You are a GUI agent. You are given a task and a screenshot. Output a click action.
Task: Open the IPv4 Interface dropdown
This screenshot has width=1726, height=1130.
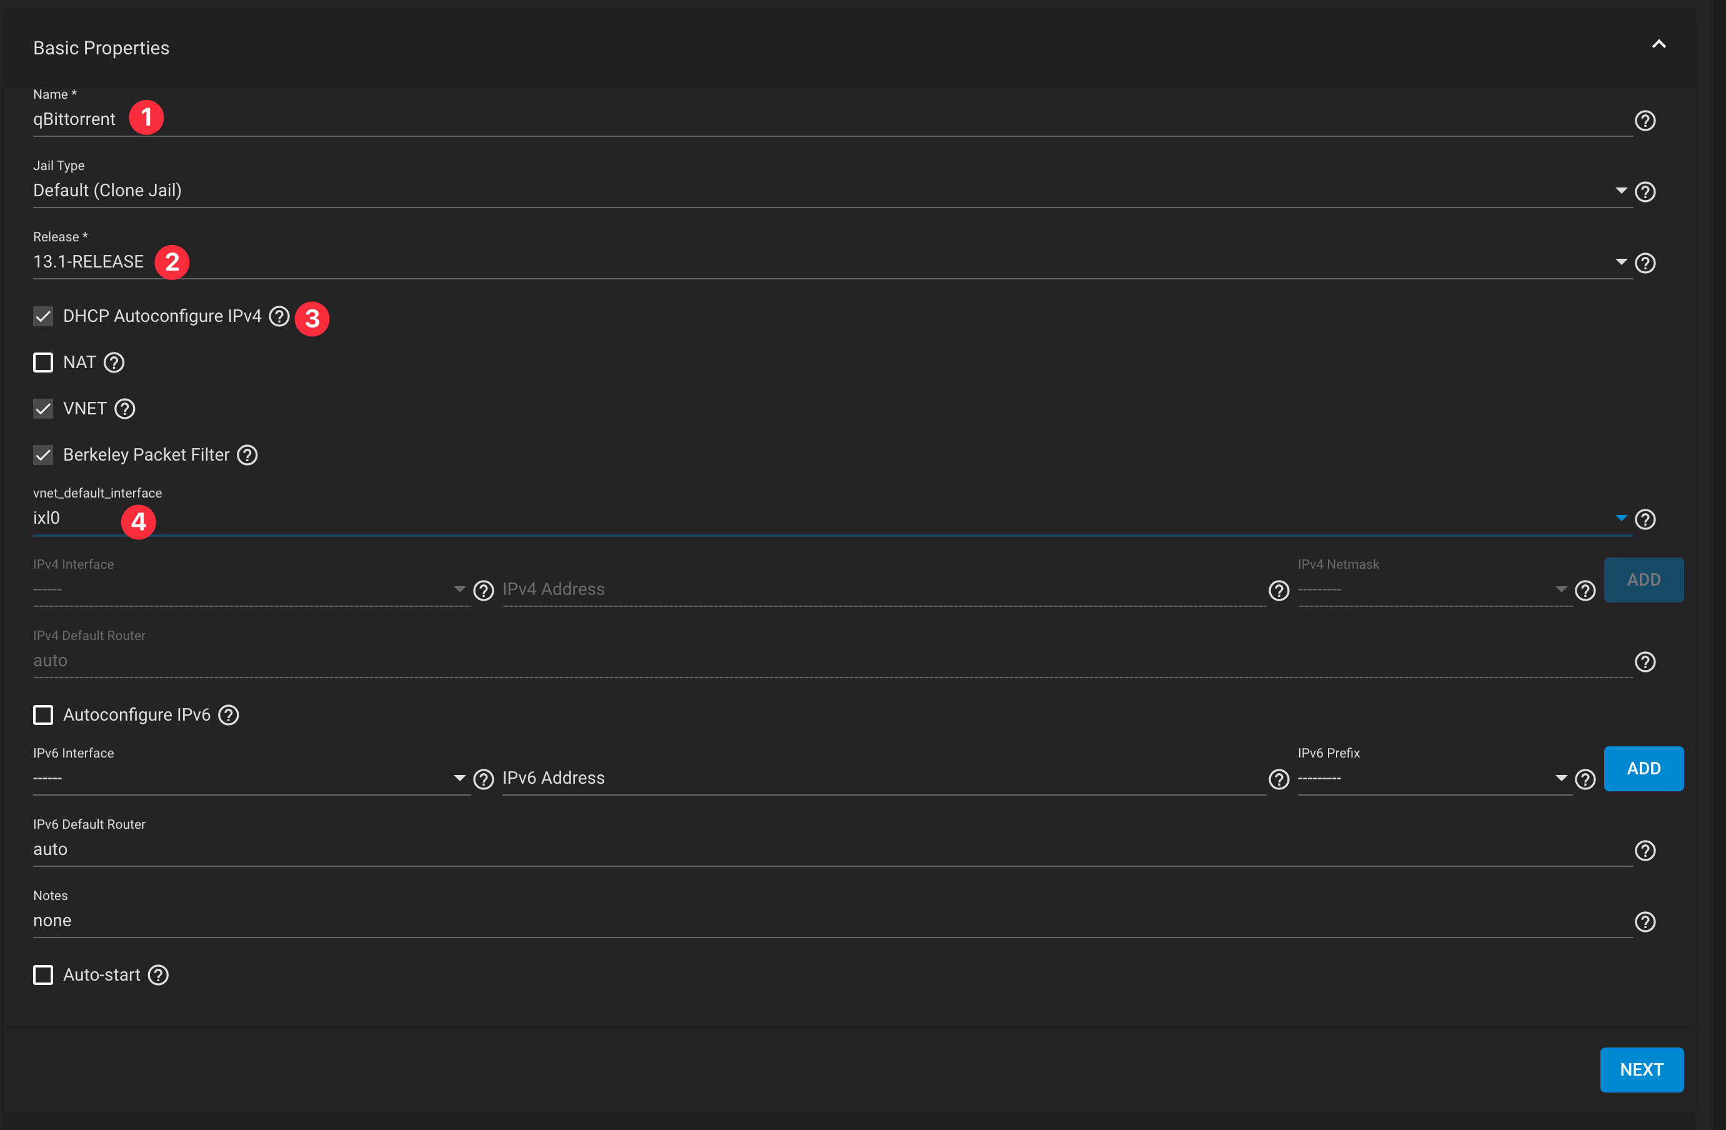point(252,589)
